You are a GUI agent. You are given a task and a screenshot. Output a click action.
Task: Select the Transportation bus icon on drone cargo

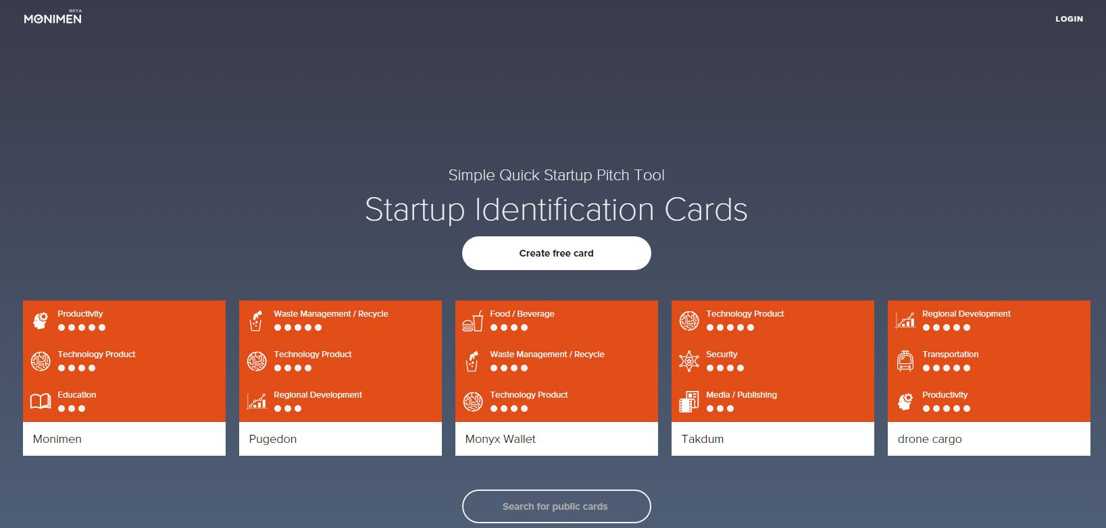point(905,361)
